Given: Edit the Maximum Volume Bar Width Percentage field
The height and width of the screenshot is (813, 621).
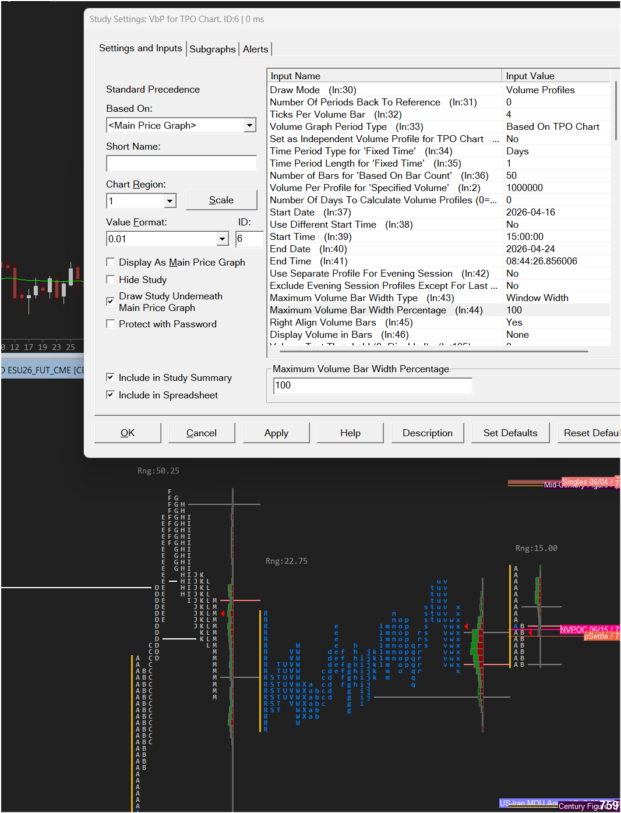Looking at the screenshot, I should [x=372, y=386].
